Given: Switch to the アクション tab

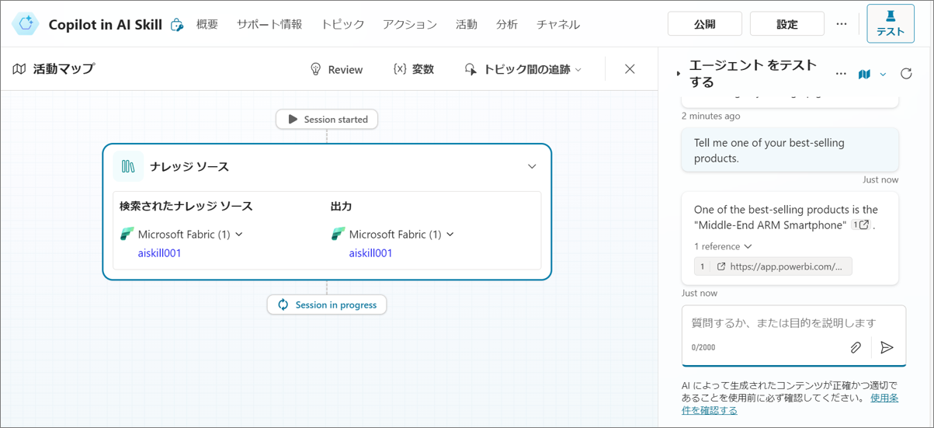Looking at the screenshot, I should click(x=410, y=25).
